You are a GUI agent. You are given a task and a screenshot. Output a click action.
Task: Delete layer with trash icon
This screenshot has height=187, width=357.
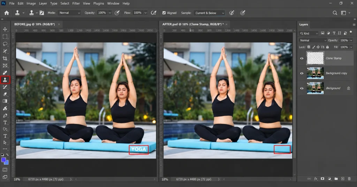[x=349, y=179]
